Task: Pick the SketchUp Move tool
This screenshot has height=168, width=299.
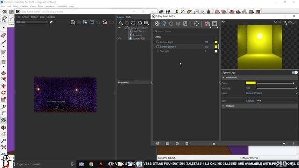Action: [x=3, y=86]
